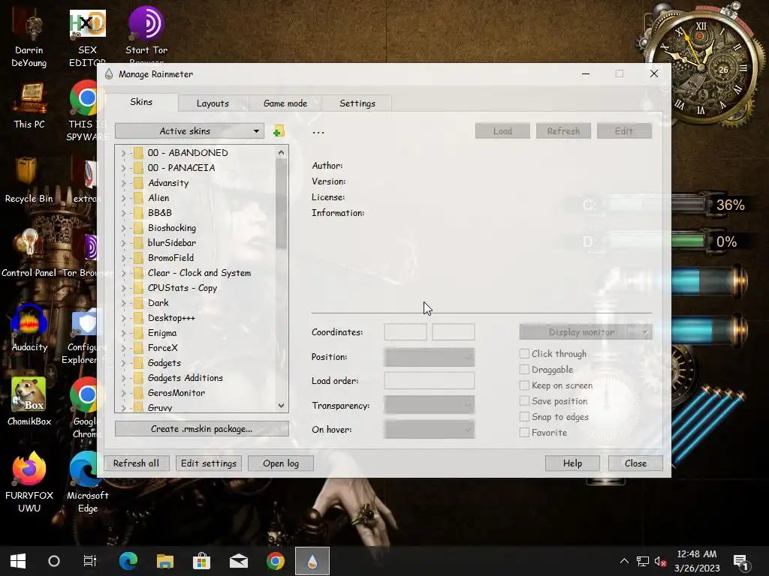Select the Clear - Clock and System folder

tap(199, 273)
